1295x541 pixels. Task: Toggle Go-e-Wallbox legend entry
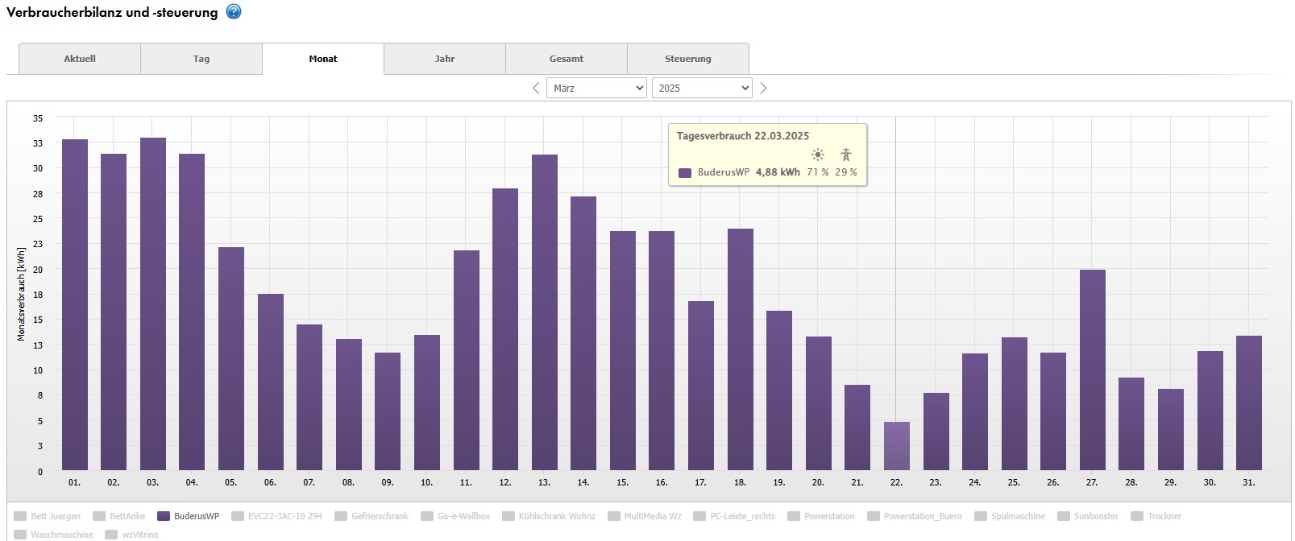click(x=455, y=516)
